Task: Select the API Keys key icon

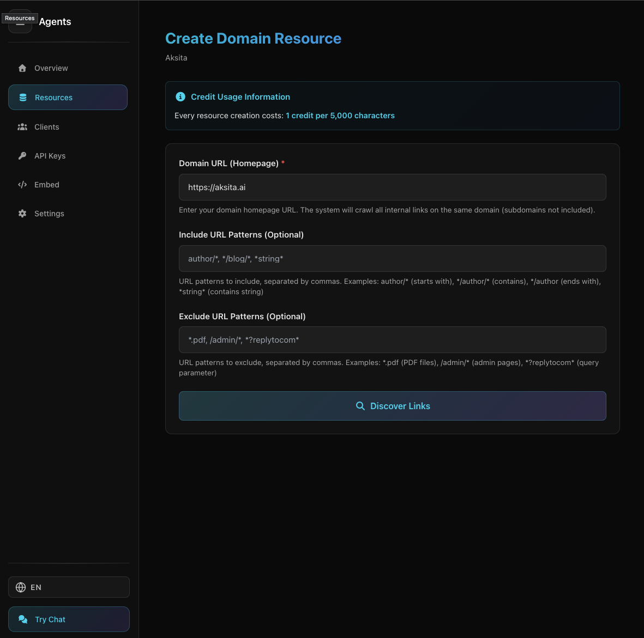Action: pos(22,155)
